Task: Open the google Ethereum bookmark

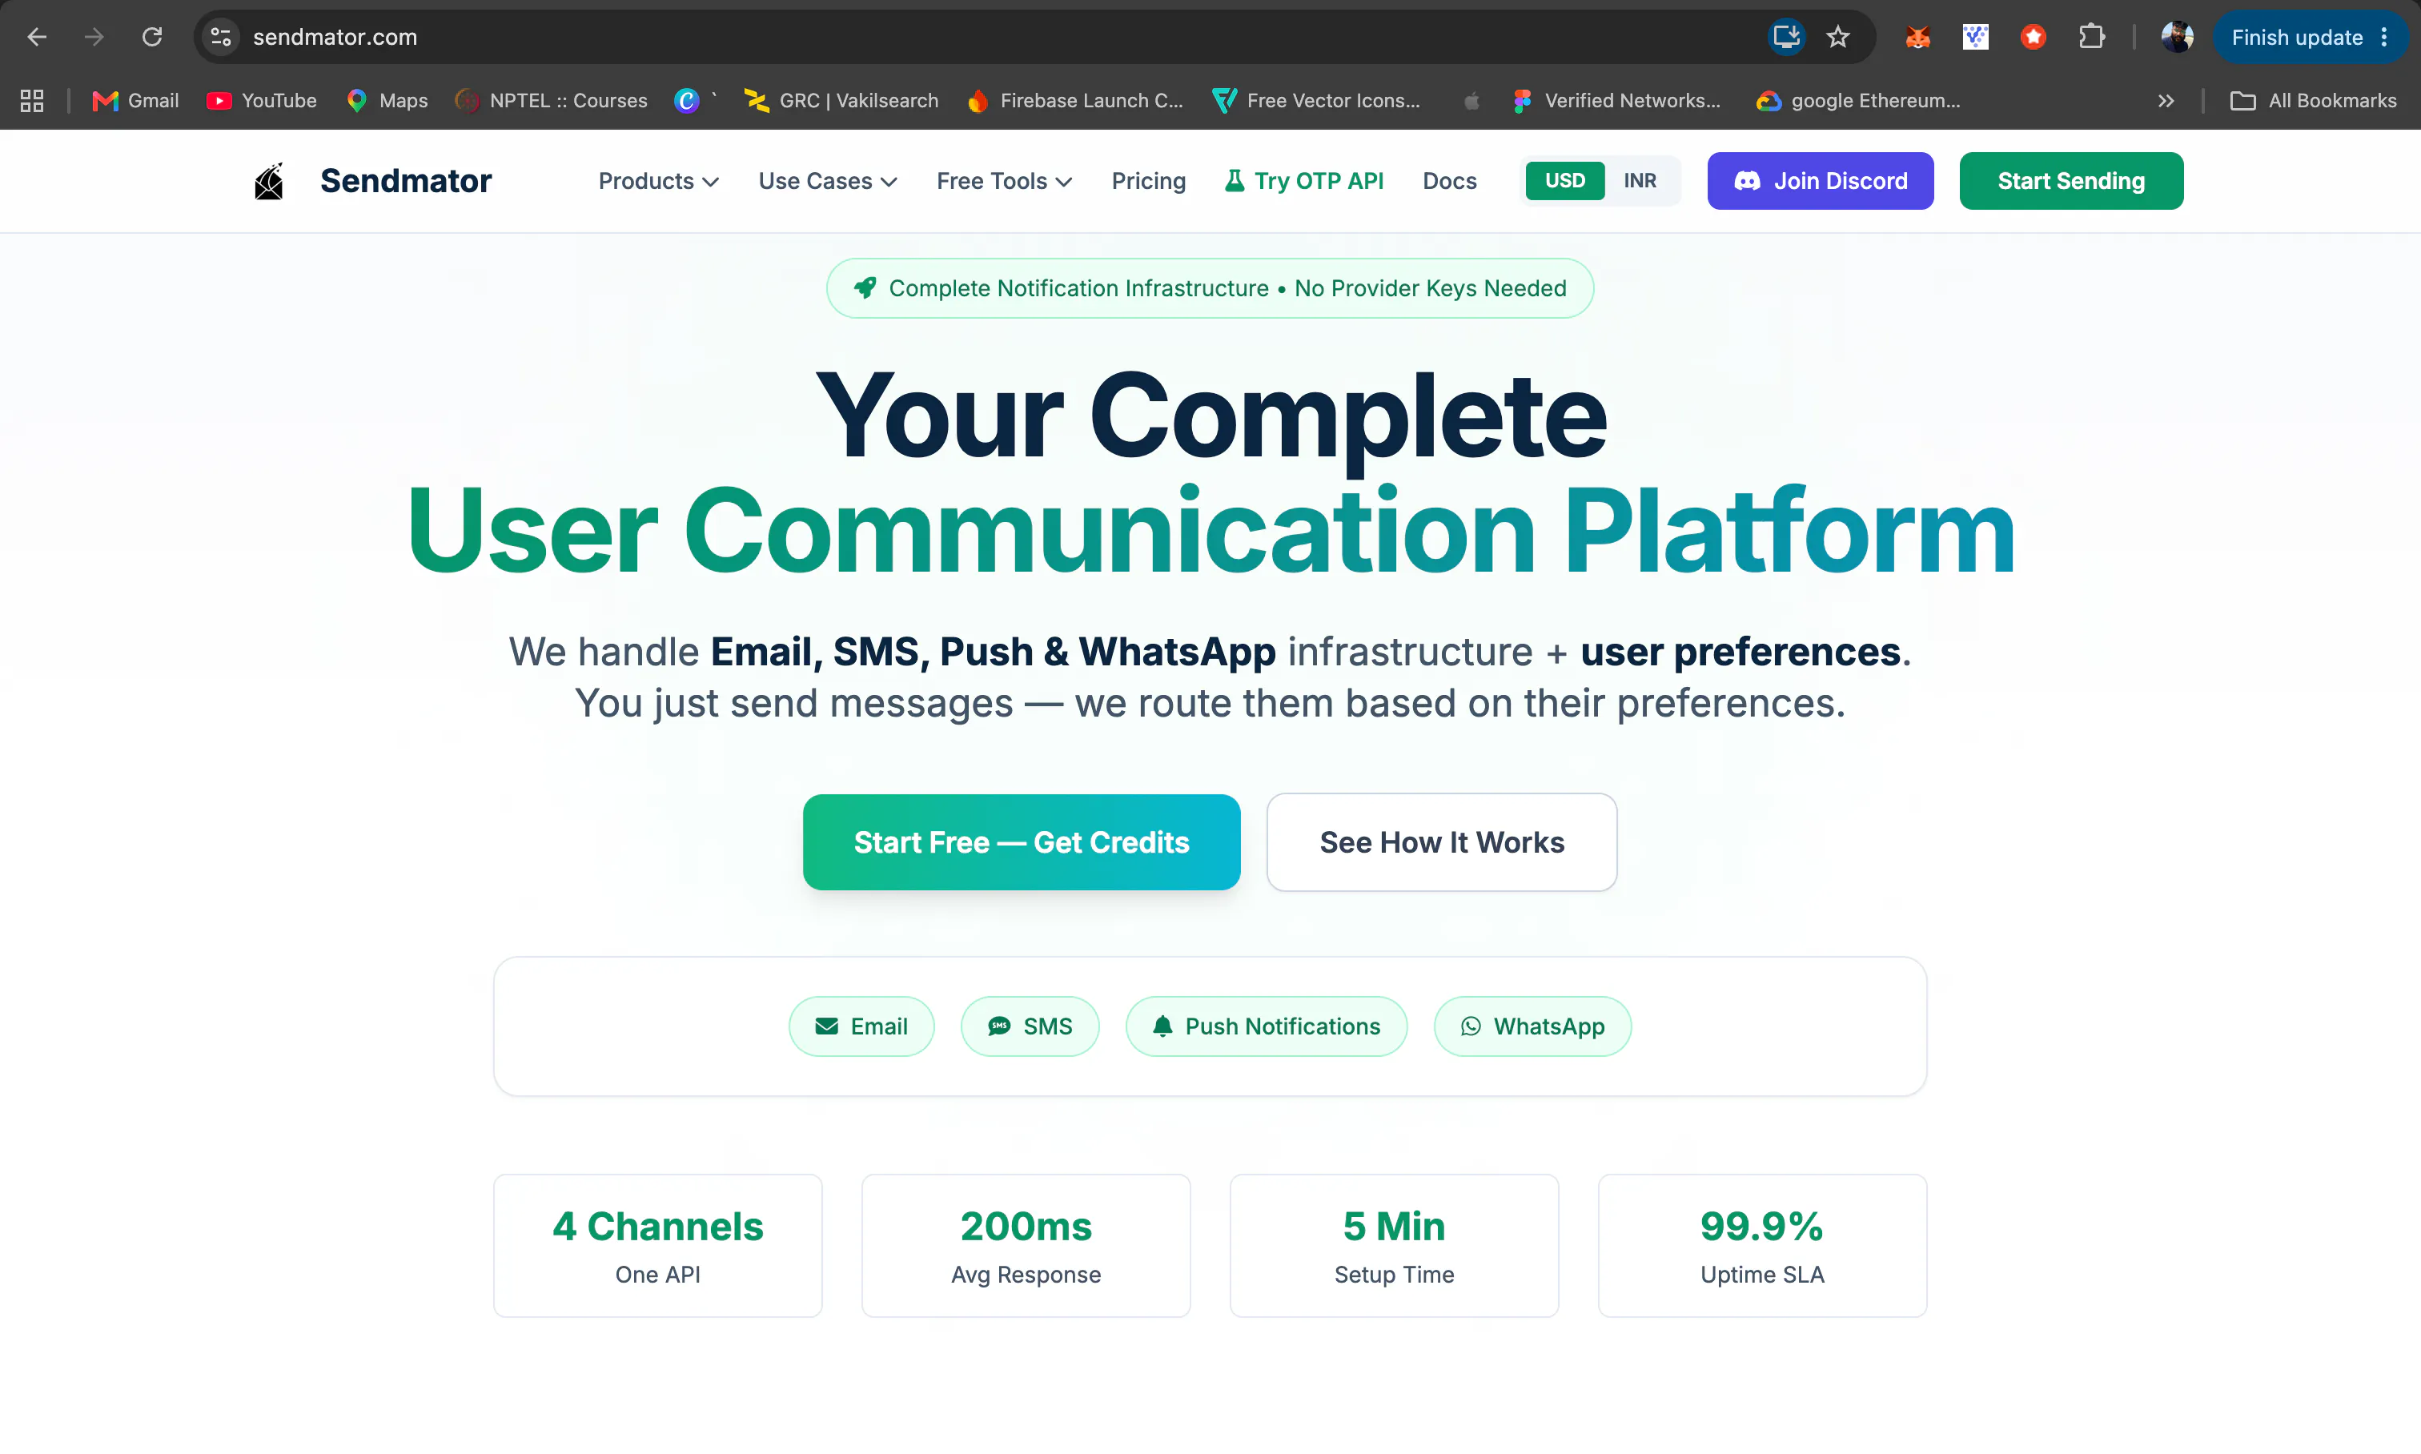Action: 1859,100
